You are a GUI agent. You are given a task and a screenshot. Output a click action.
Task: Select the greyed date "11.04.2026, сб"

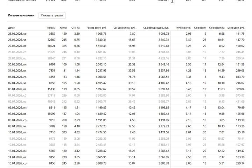[17, 139]
